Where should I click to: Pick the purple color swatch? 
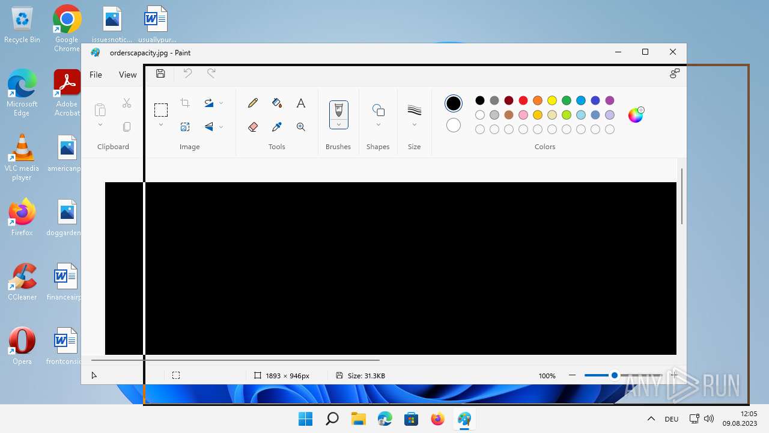(610, 100)
